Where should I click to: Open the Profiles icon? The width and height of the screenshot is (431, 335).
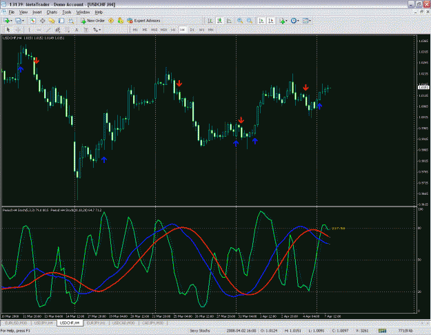click(x=18, y=21)
